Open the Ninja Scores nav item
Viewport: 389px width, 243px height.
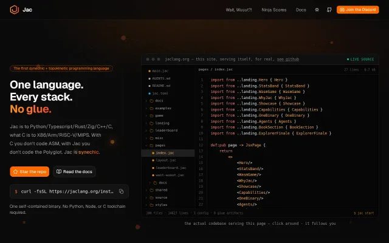(274, 10)
